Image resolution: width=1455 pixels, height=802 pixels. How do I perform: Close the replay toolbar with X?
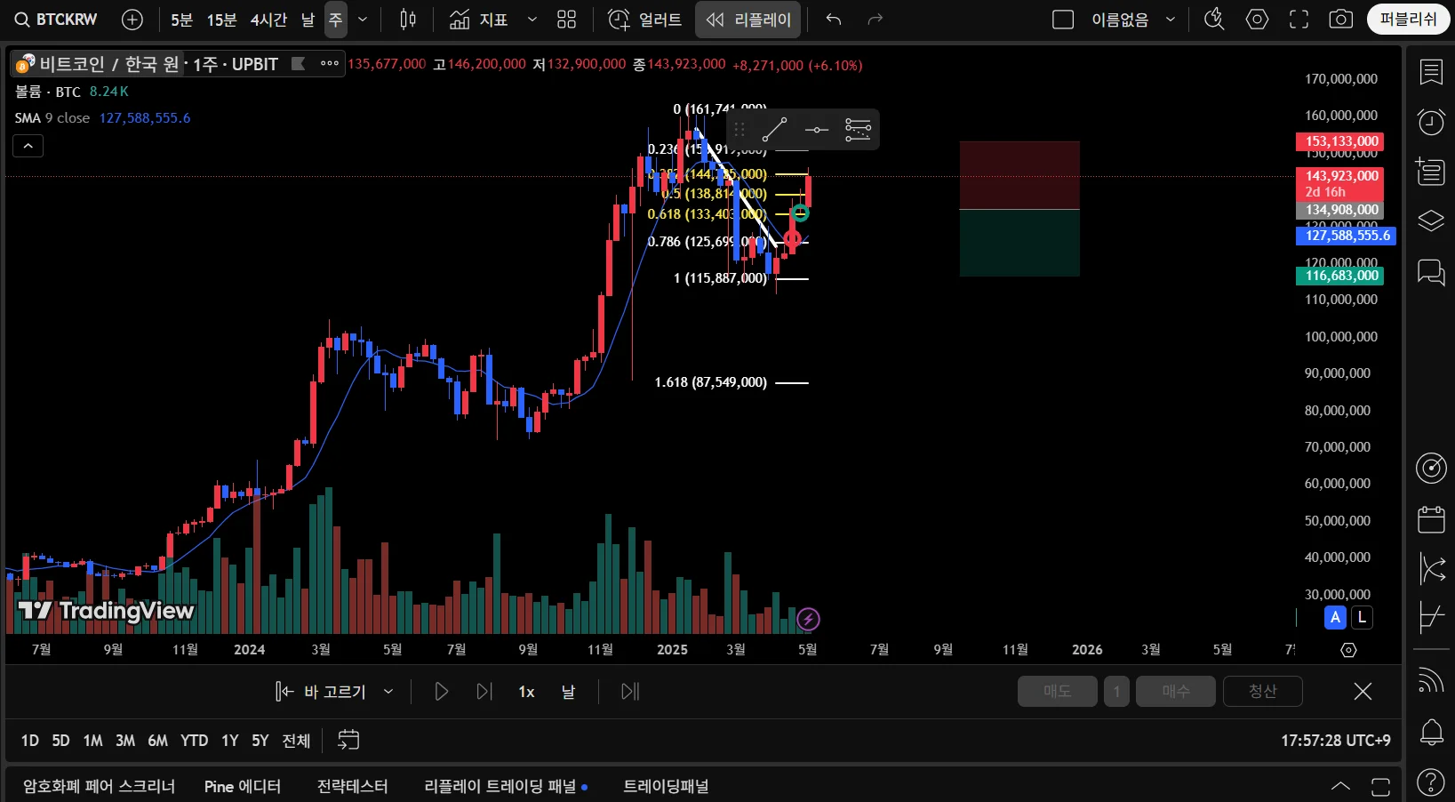[1363, 691]
